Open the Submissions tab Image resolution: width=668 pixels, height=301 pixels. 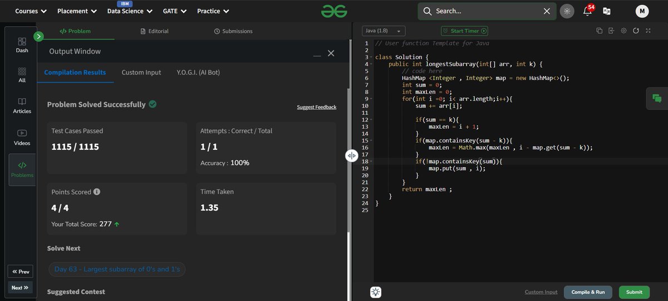click(233, 31)
